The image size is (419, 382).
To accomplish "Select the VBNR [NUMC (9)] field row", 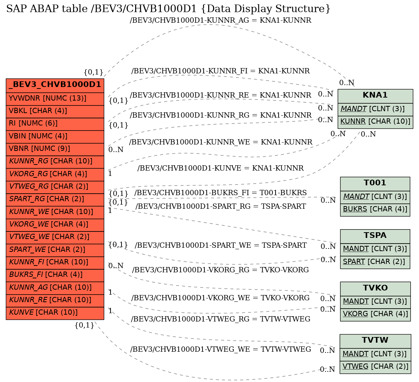I will 55,149.
